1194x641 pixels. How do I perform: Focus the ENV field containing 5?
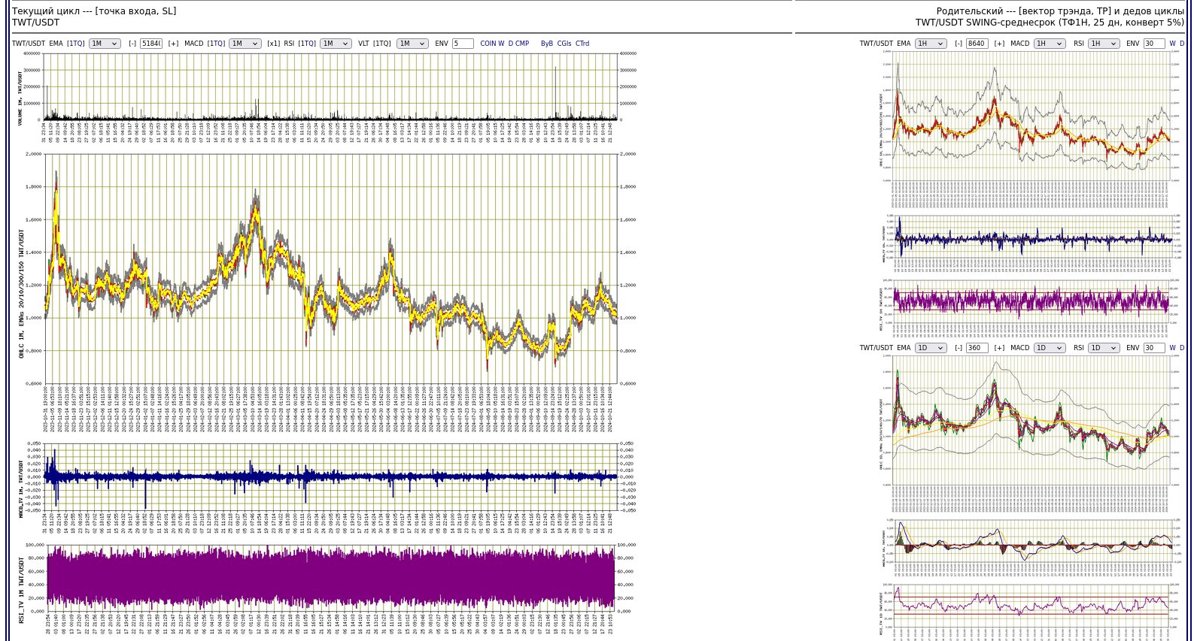point(463,44)
